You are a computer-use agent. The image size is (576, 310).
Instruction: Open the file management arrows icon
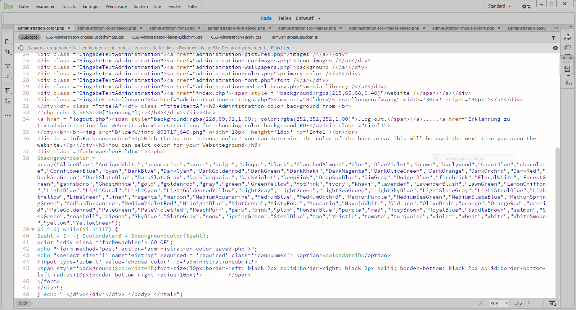(8, 52)
